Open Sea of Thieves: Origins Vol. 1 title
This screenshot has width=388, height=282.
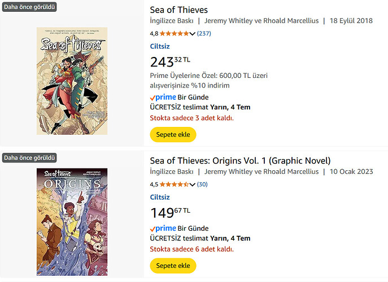point(240,161)
